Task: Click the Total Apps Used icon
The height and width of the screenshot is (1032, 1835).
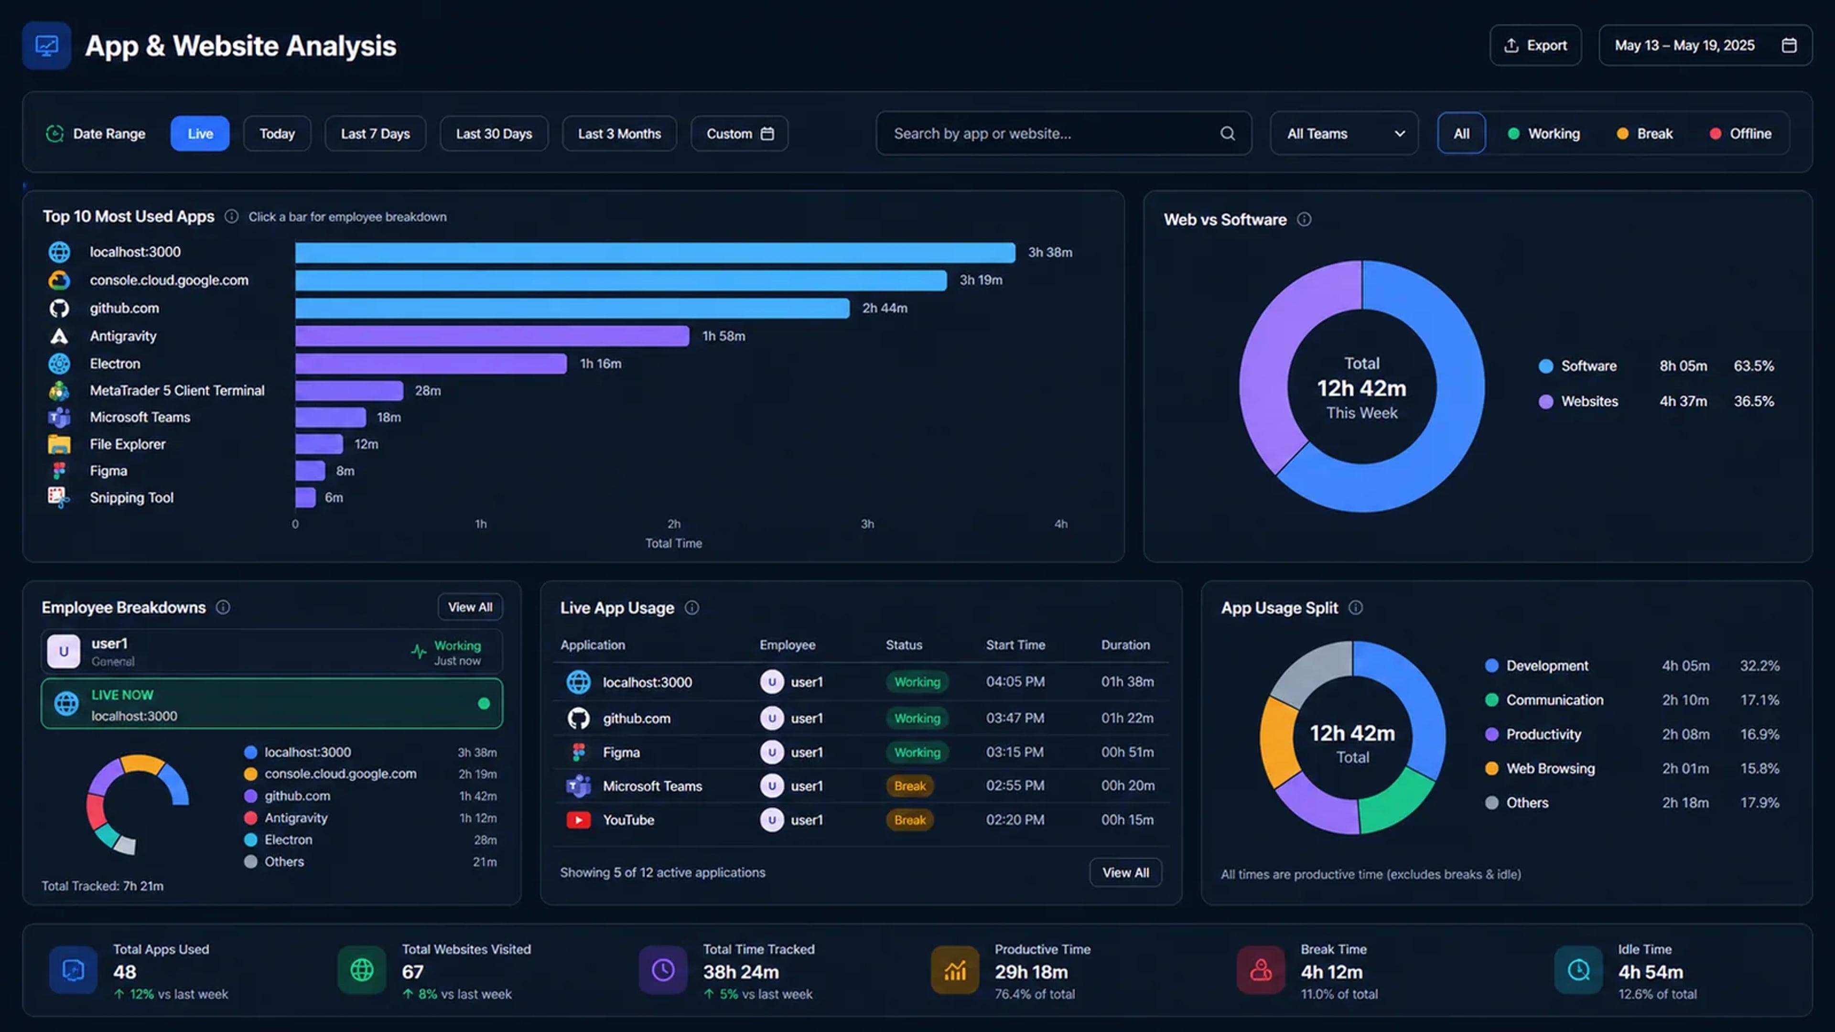Action: [73, 969]
